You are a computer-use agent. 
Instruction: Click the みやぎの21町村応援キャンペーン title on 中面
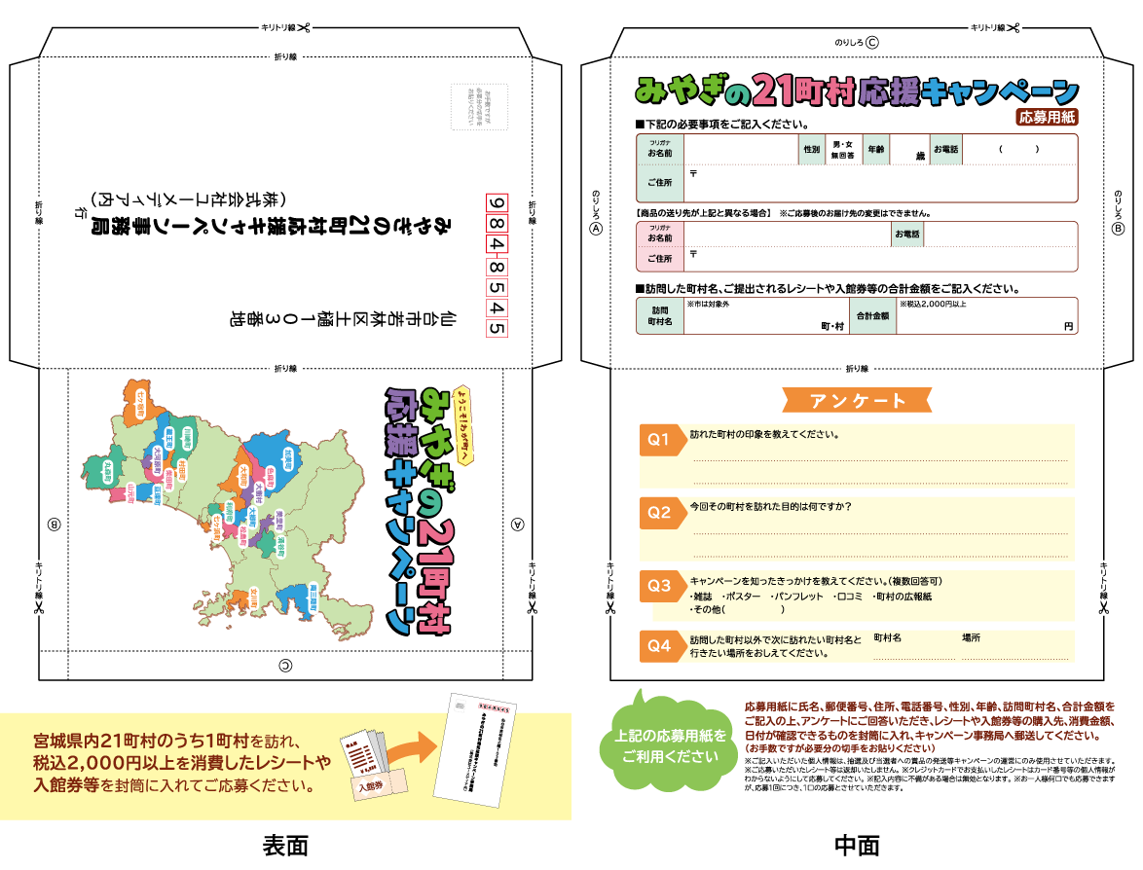(x=857, y=91)
